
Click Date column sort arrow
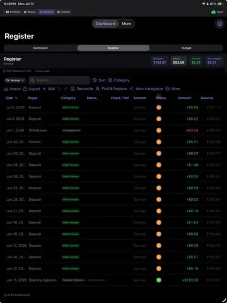point(16,98)
